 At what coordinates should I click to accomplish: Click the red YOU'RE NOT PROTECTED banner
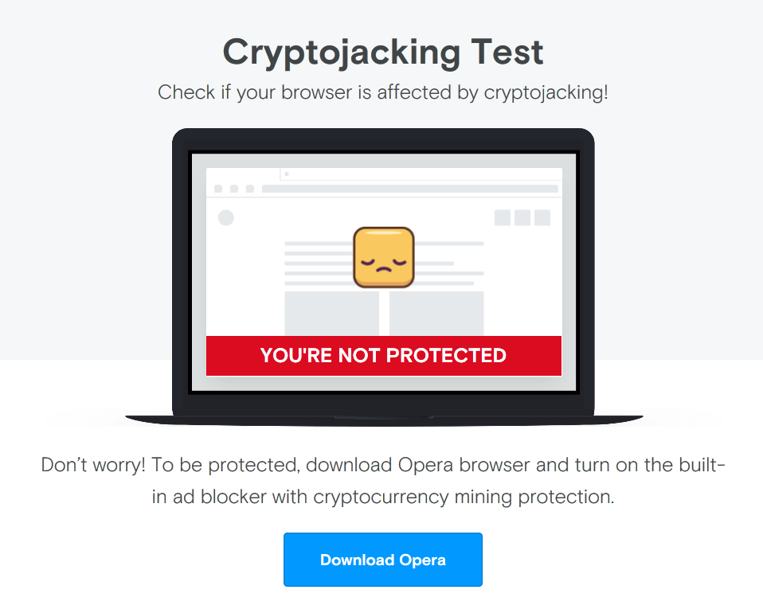(x=383, y=356)
